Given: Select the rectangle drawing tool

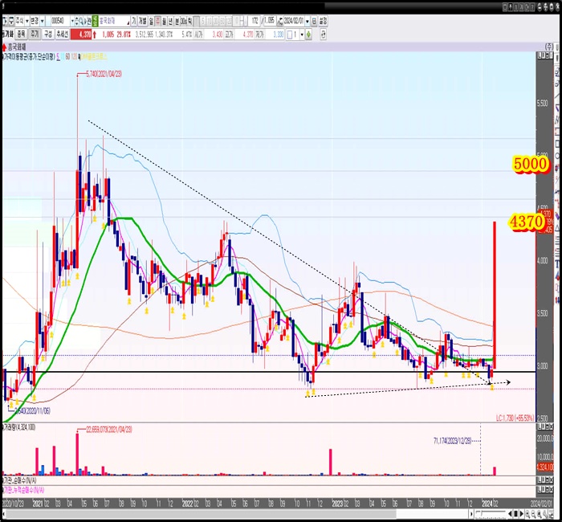Looking at the screenshot, I should pyautogui.click(x=557, y=143).
